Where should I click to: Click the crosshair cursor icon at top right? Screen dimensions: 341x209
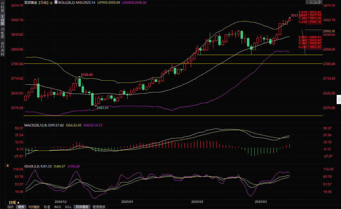click(308, 2)
